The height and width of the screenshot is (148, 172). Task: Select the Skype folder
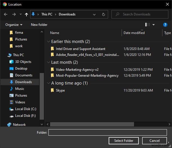pyautogui.click(x=60, y=90)
